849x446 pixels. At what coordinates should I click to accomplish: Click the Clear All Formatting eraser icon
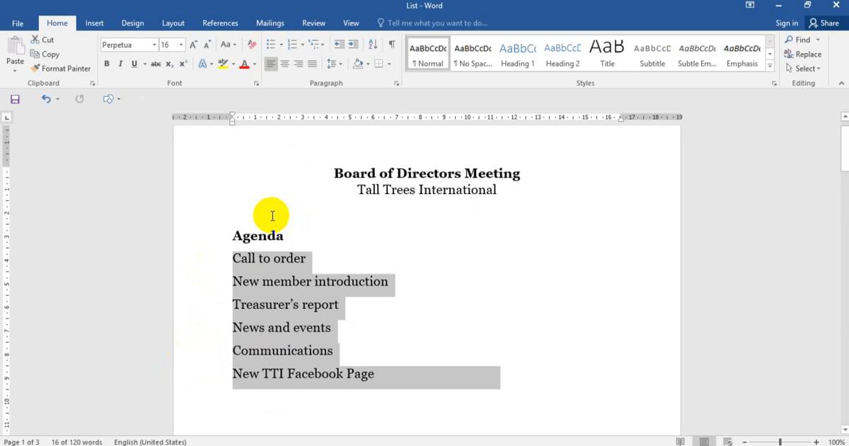[252, 45]
